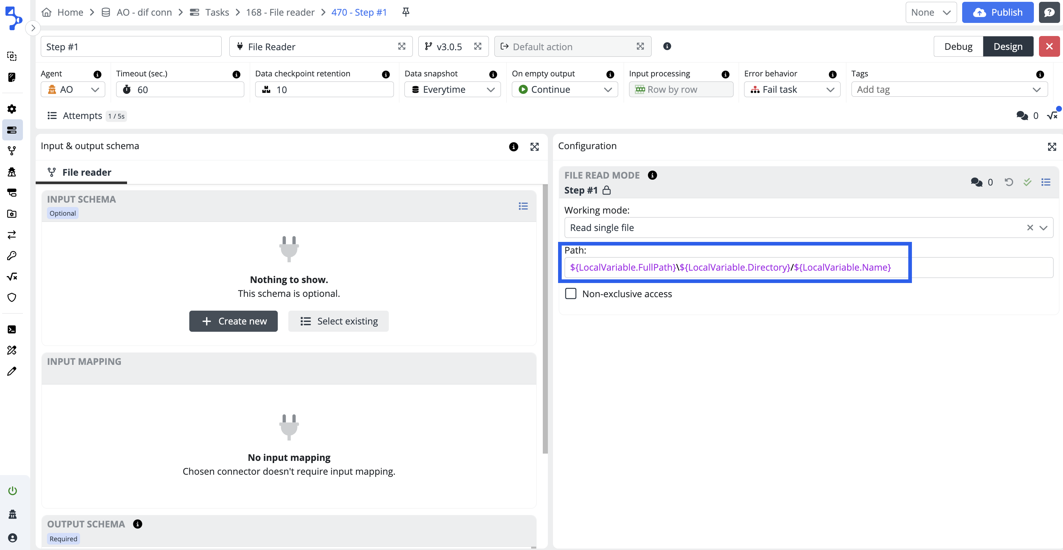
Task: Click info icon next to File Read Mode
Action: 652,175
